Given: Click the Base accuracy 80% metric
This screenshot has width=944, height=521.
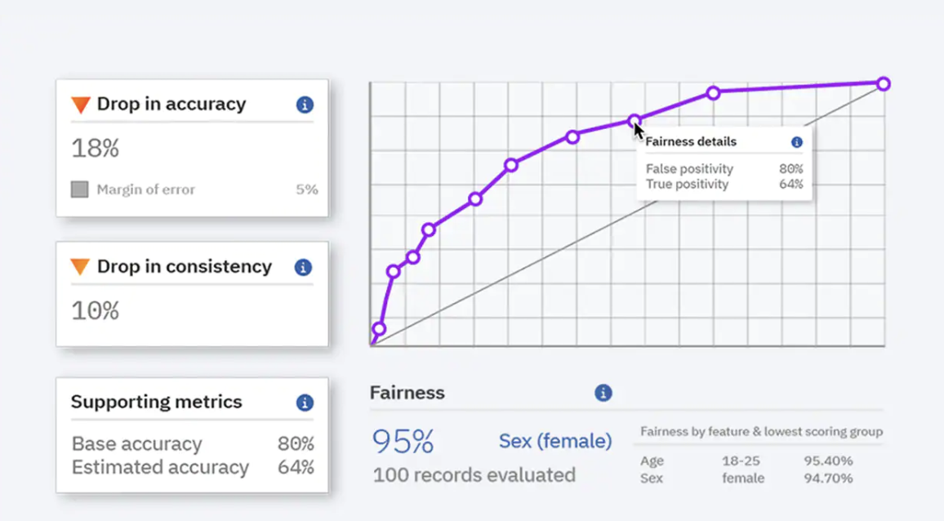Looking at the screenshot, I should click(x=193, y=444).
